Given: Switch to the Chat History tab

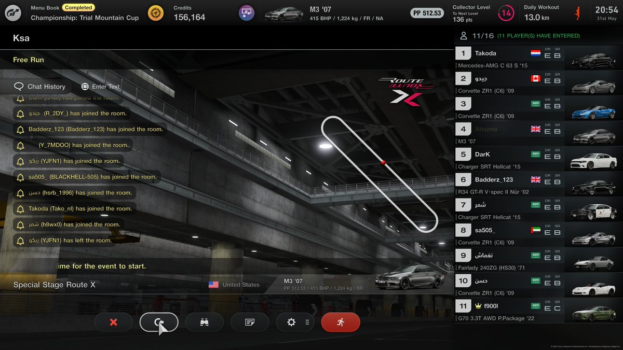Looking at the screenshot, I should [x=43, y=86].
